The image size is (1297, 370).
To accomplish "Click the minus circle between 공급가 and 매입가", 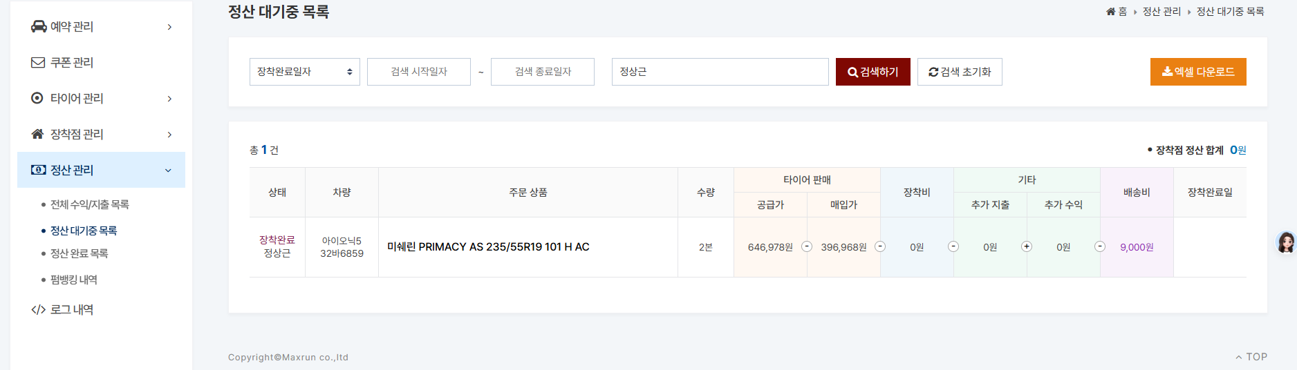I will tap(807, 246).
